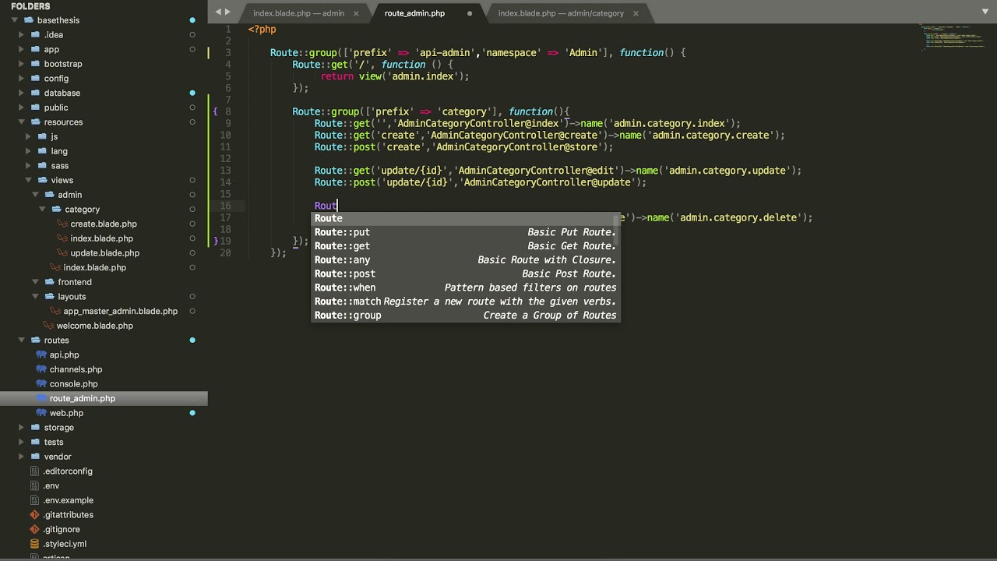This screenshot has width=997, height=561.
Task: Collapse the routes folder
Action: pos(22,340)
